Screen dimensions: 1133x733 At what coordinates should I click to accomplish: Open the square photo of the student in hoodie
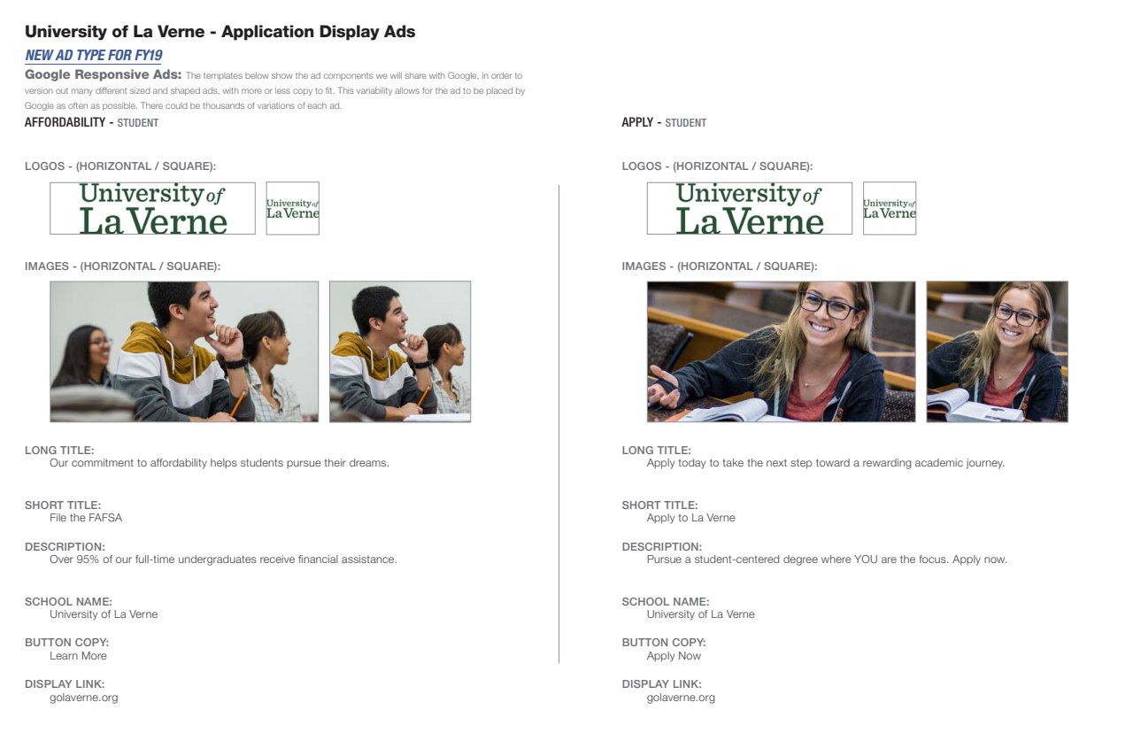[400, 351]
